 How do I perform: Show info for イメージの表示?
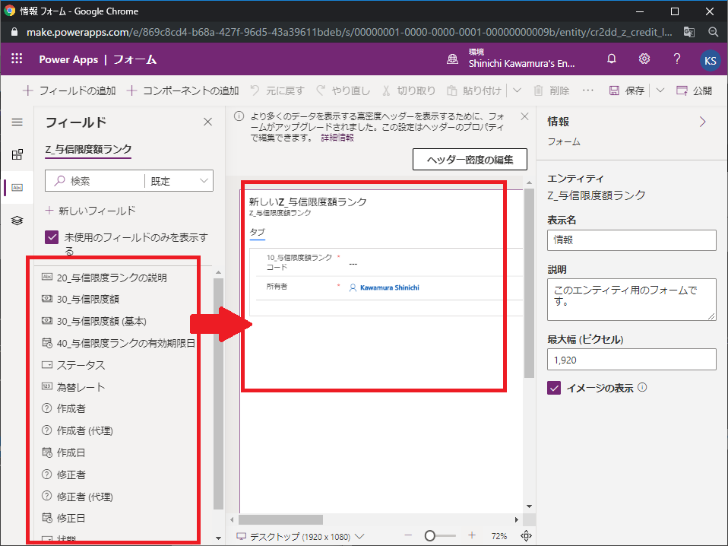[643, 387]
